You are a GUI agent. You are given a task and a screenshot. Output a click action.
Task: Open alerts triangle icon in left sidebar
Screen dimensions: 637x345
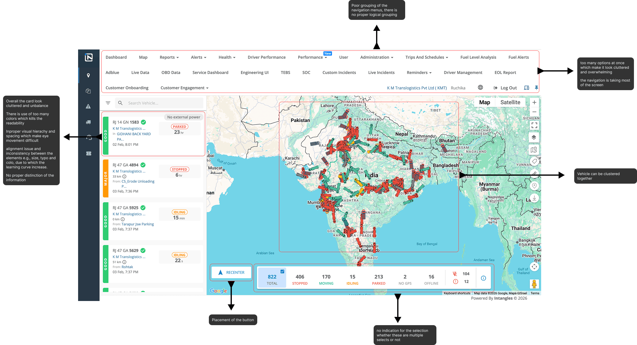88,106
